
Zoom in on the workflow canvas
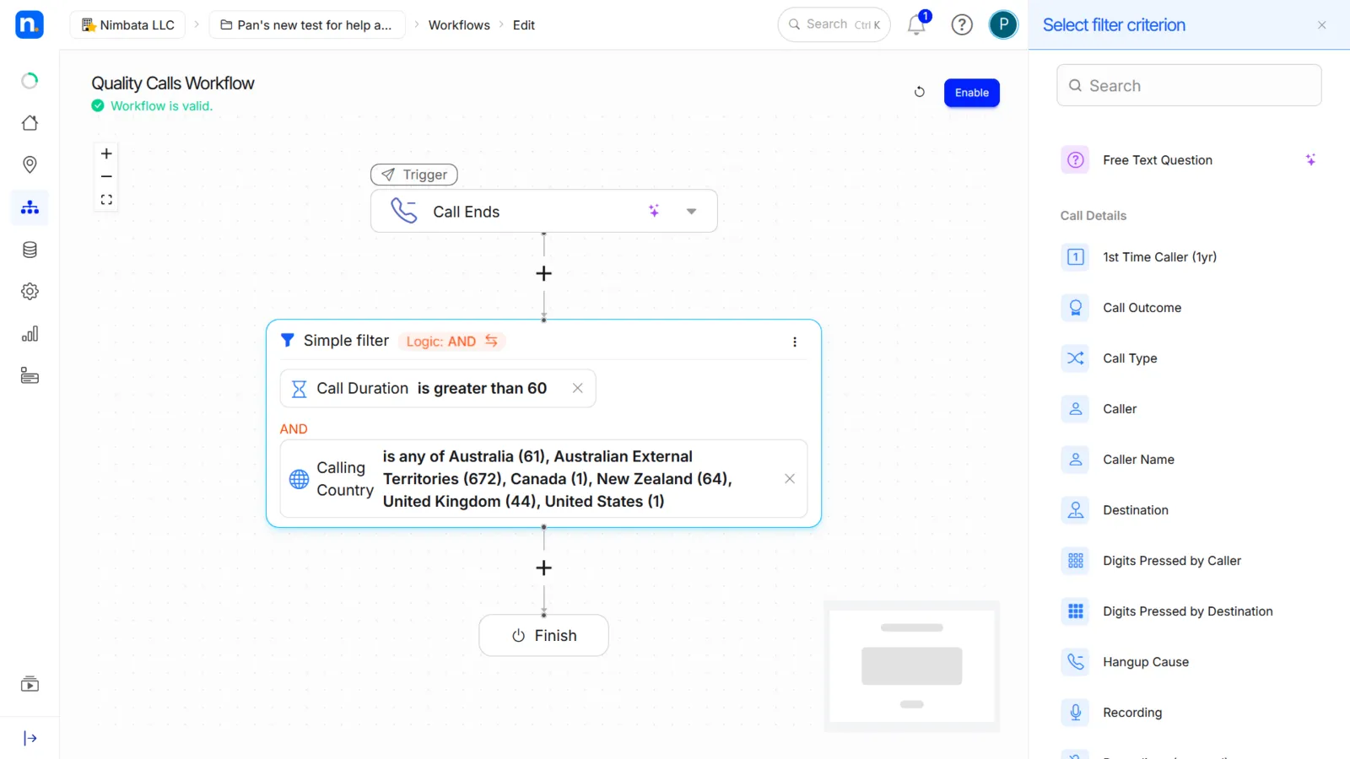106,153
